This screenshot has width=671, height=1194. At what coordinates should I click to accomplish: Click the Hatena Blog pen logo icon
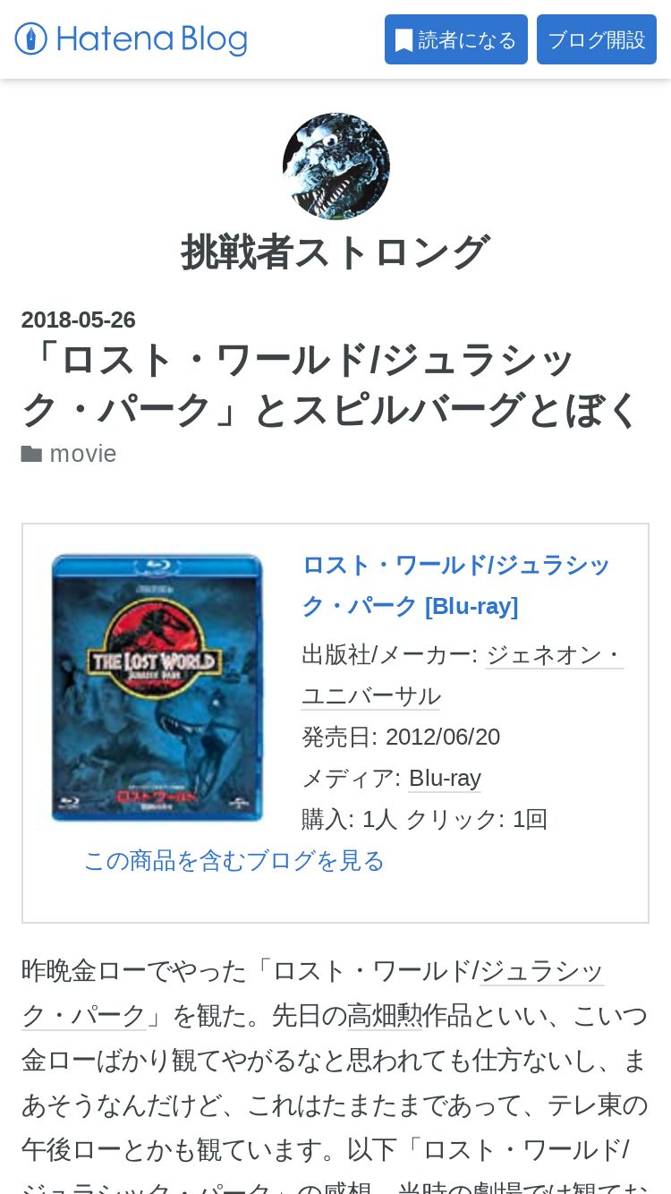30,38
